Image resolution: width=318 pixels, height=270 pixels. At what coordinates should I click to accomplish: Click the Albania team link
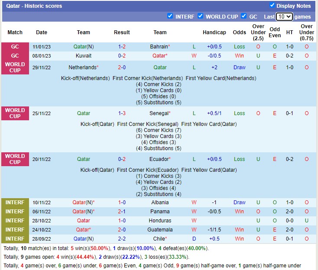pos(160,202)
